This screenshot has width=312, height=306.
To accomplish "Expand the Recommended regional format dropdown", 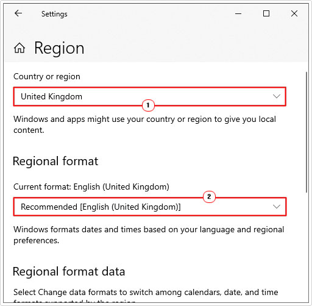I will click(x=150, y=207).
